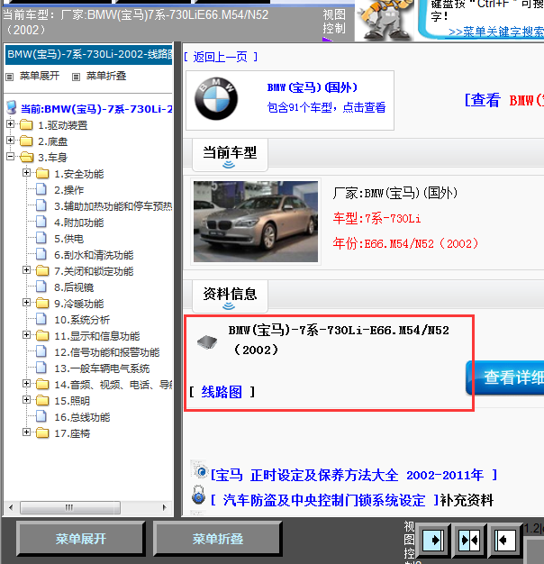544x564 pixels.
Task: Click folder icon of 7.关闭和锁定功能
Action: 42,271
